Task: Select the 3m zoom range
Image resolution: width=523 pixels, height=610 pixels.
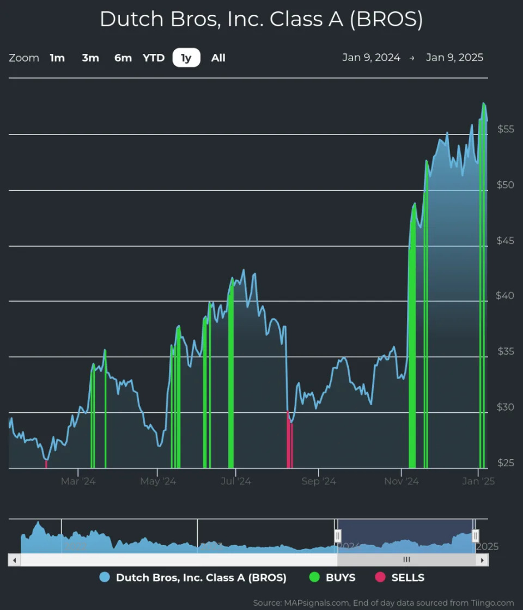Action: (90, 58)
